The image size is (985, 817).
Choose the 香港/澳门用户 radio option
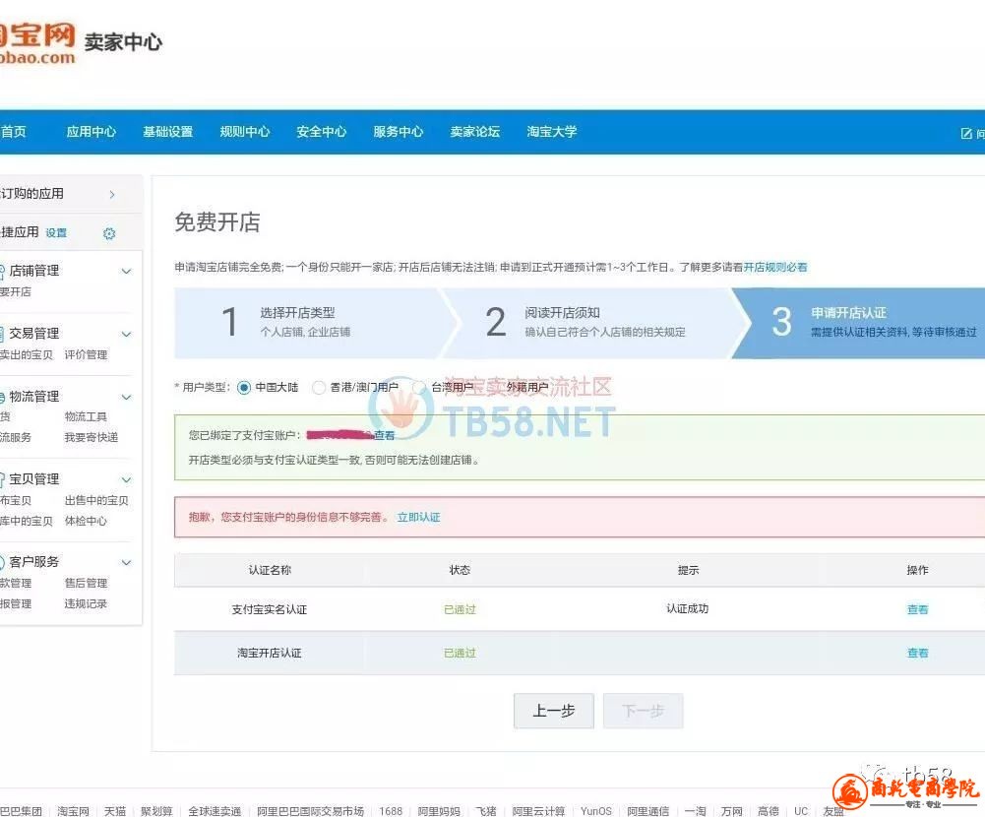point(319,388)
